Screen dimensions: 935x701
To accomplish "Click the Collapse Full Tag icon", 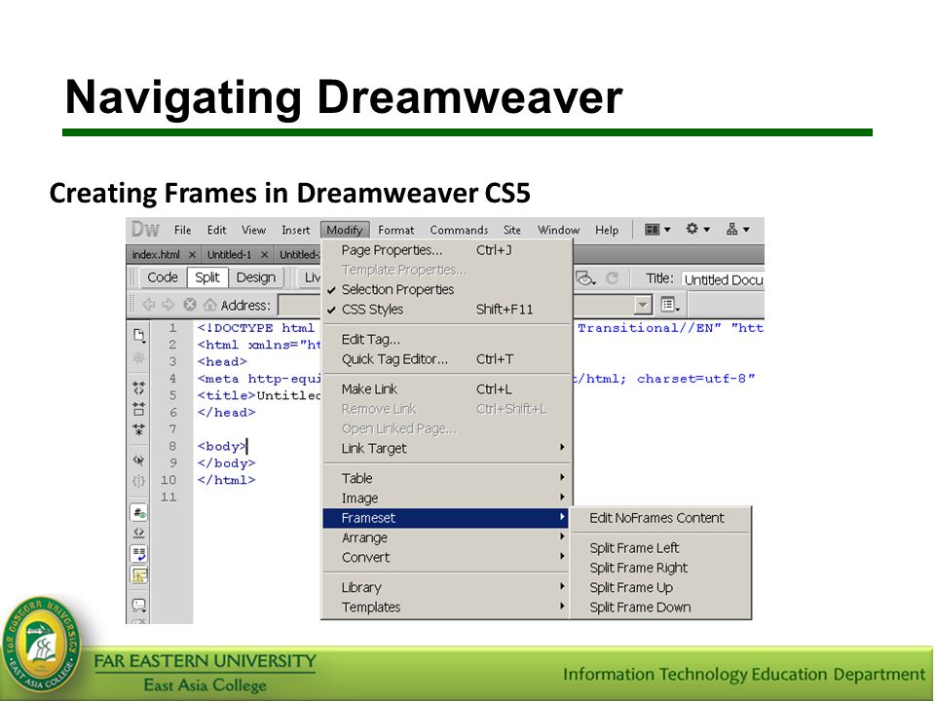I will (x=139, y=388).
